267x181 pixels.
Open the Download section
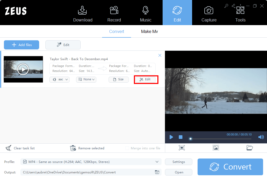click(x=83, y=14)
